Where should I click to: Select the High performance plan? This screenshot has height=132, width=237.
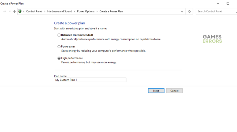click(59, 58)
